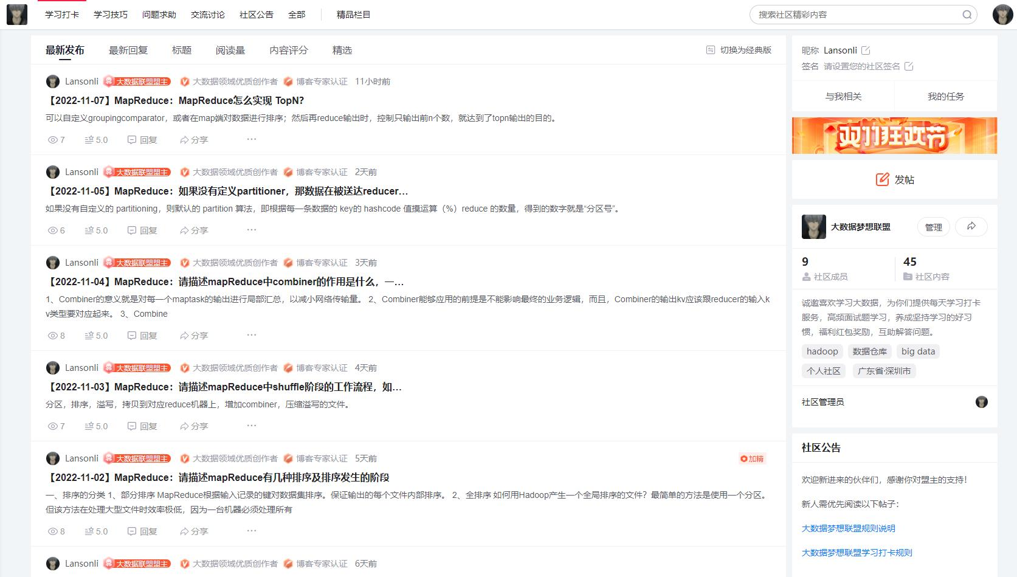Open more options for the 2022-11-03 post

(x=252, y=426)
